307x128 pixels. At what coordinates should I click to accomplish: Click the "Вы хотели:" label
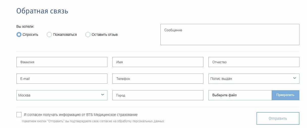[x=25, y=26]
